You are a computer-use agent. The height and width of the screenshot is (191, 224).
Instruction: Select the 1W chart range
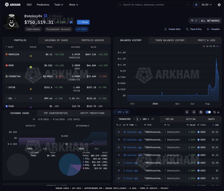[207, 46]
